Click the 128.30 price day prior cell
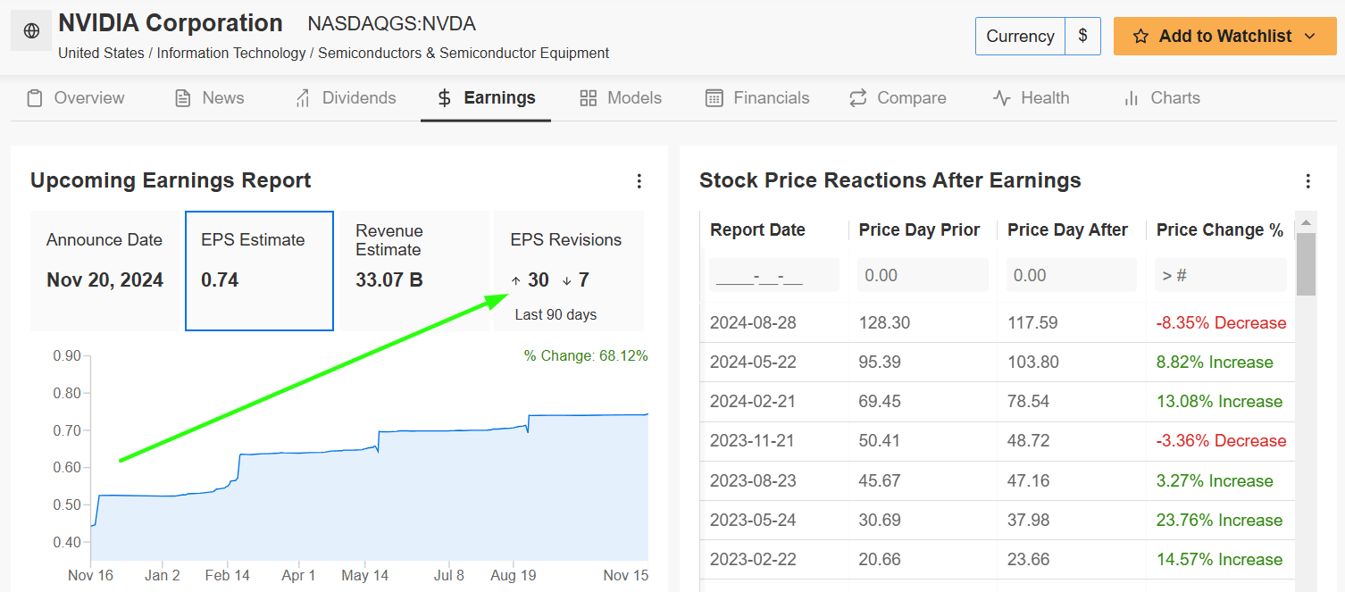The image size is (1345, 592). pyautogui.click(x=923, y=323)
